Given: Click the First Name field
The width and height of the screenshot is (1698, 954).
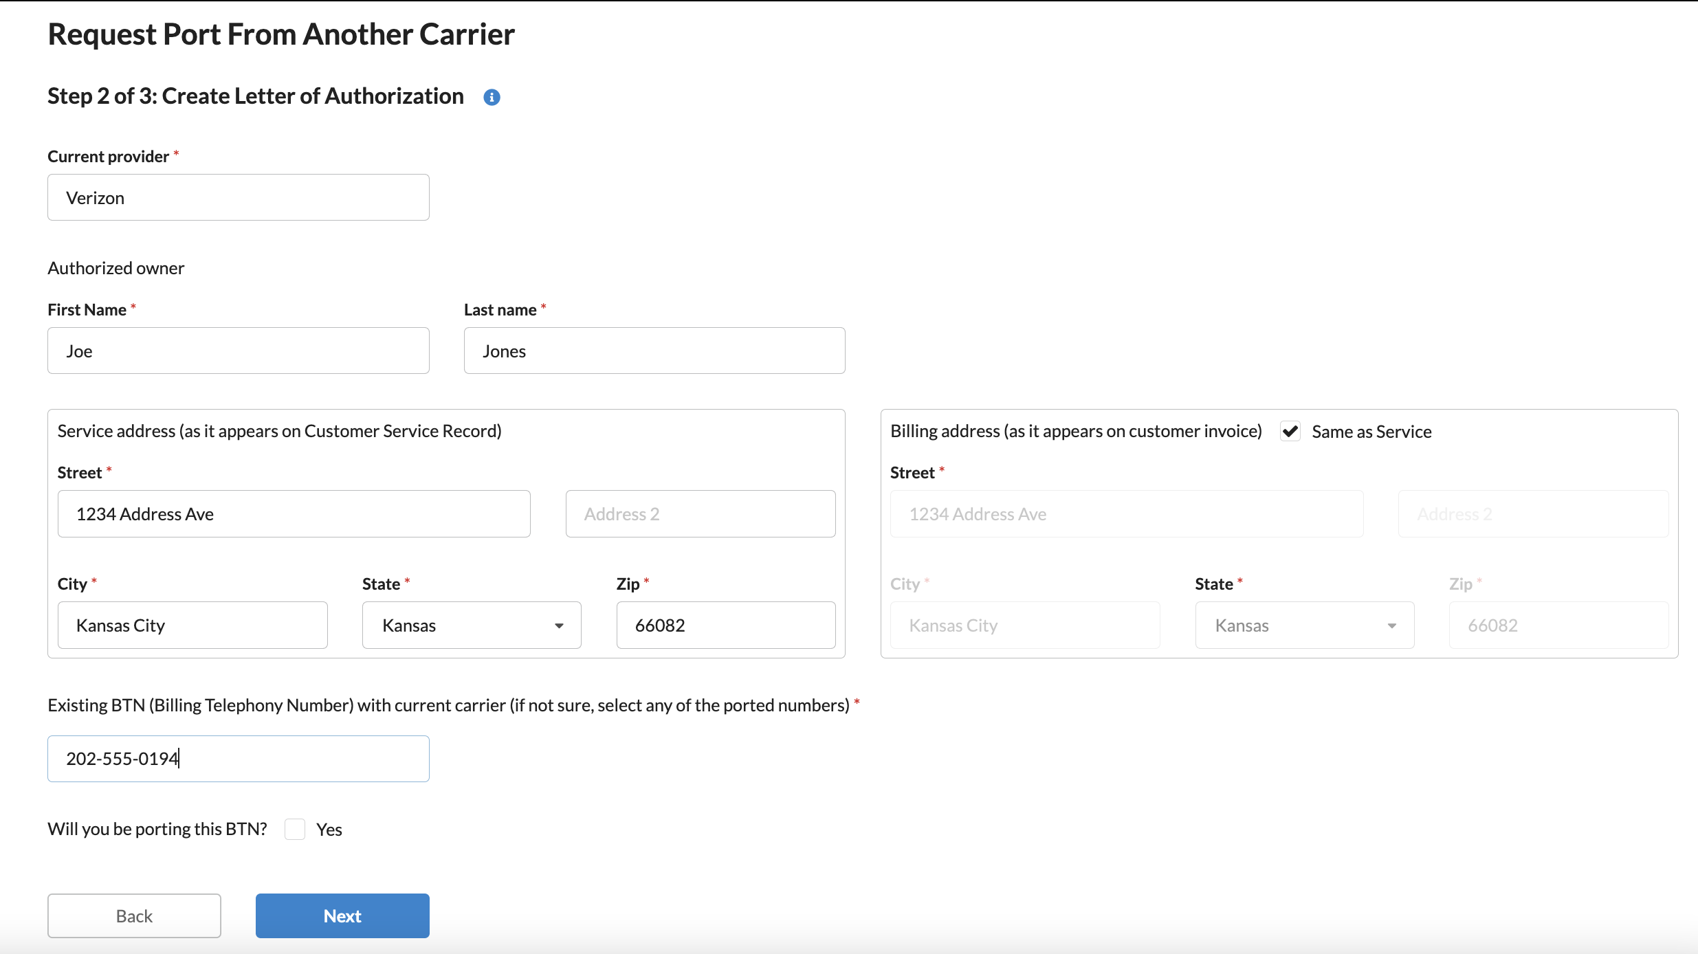Looking at the screenshot, I should point(238,351).
